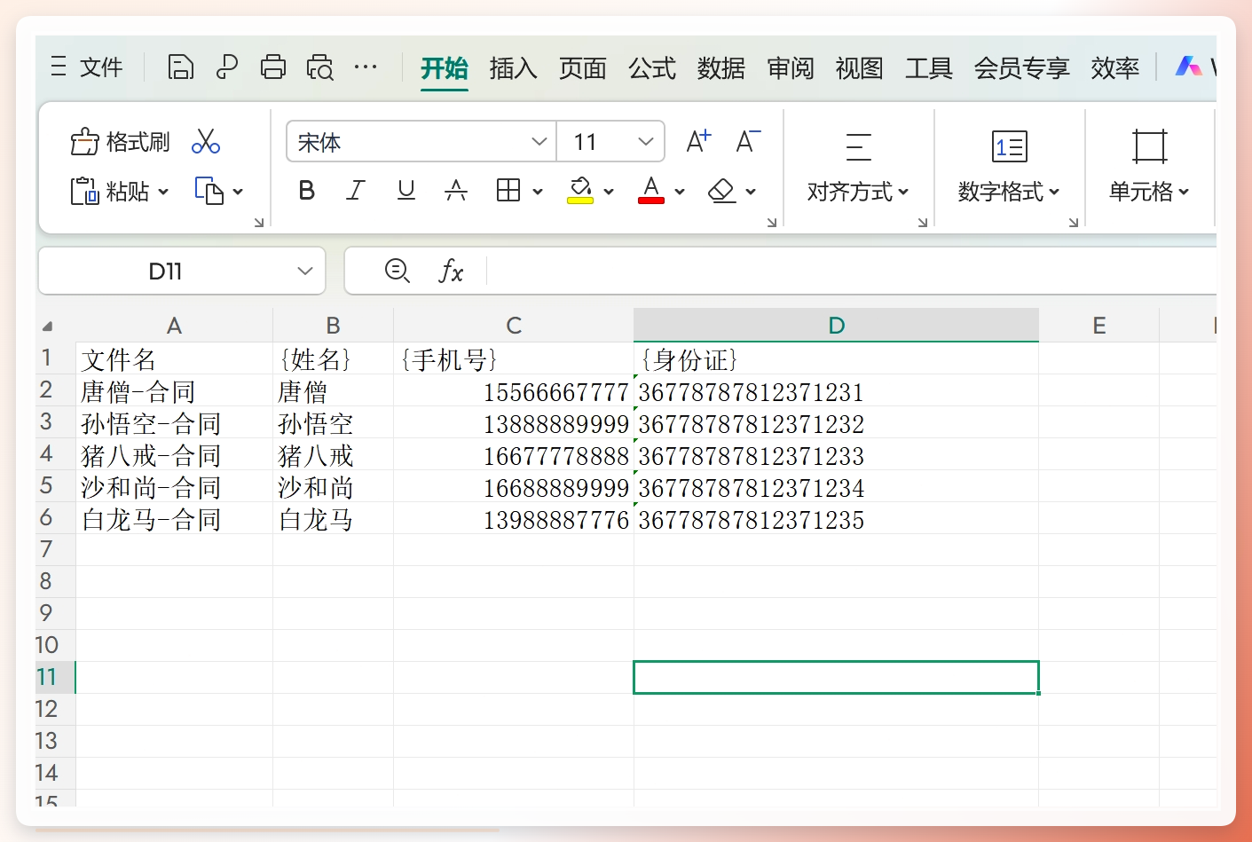The width and height of the screenshot is (1252, 842).
Task: Click the WPS AI logo icon
Action: (1189, 67)
